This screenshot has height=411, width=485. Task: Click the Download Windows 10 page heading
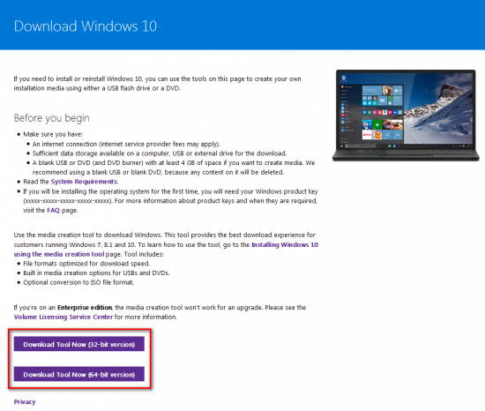(86, 26)
